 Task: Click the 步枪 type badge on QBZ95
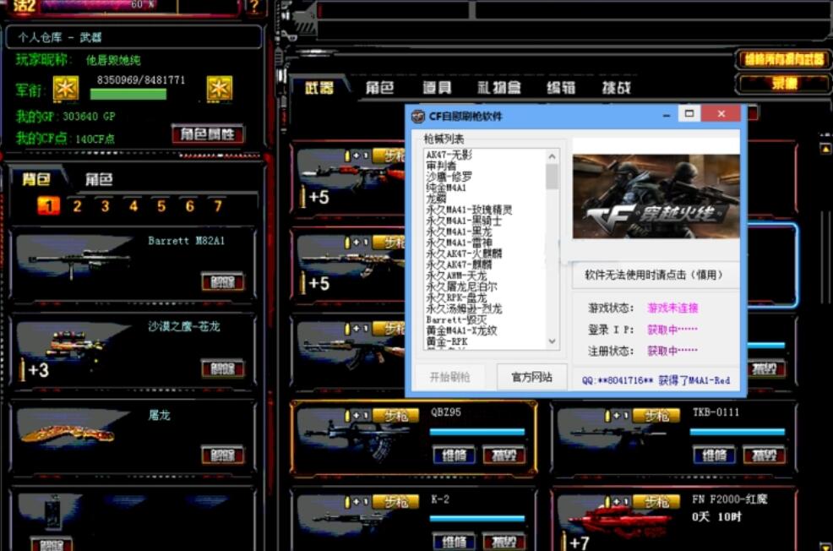click(x=395, y=416)
